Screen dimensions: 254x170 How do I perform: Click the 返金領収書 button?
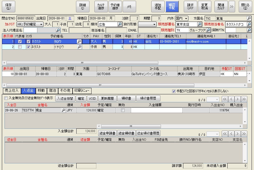(x=126, y=133)
